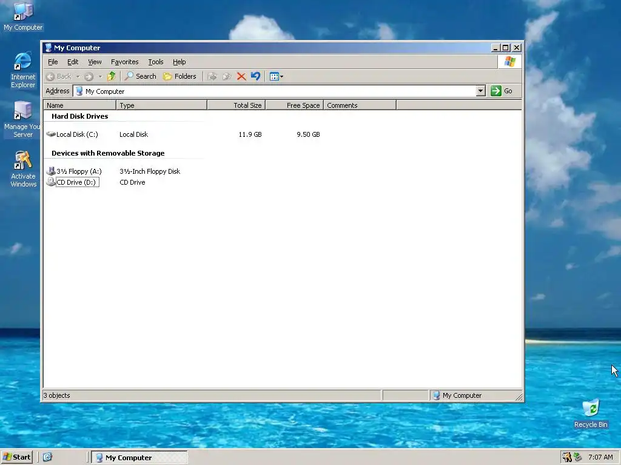Screen dimensions: 621x465
Task: Click the blue Undo icon
Action: (x=255, y=76)
